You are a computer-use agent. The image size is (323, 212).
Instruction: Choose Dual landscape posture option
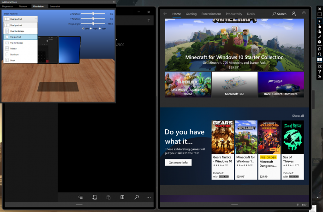coord(21,31)
